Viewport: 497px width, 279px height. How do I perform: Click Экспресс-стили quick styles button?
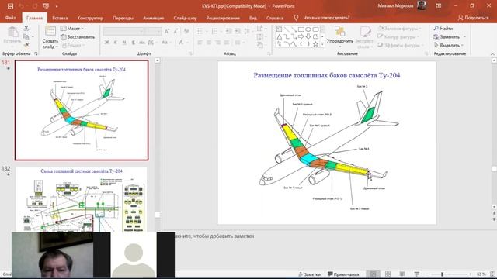click(x=364, y=38)
